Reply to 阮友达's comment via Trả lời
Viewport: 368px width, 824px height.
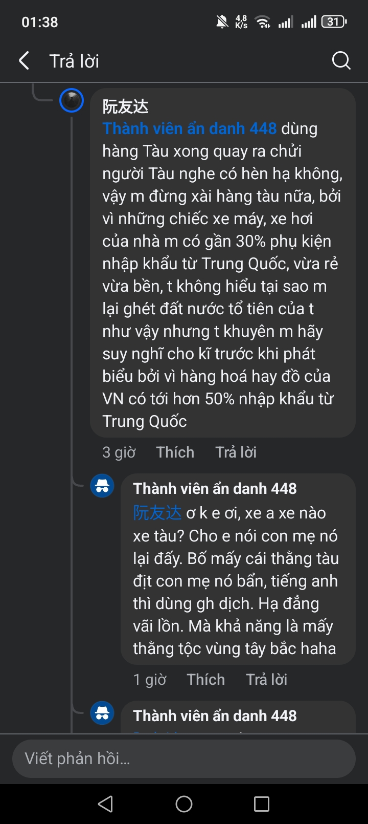pos(236,452)
